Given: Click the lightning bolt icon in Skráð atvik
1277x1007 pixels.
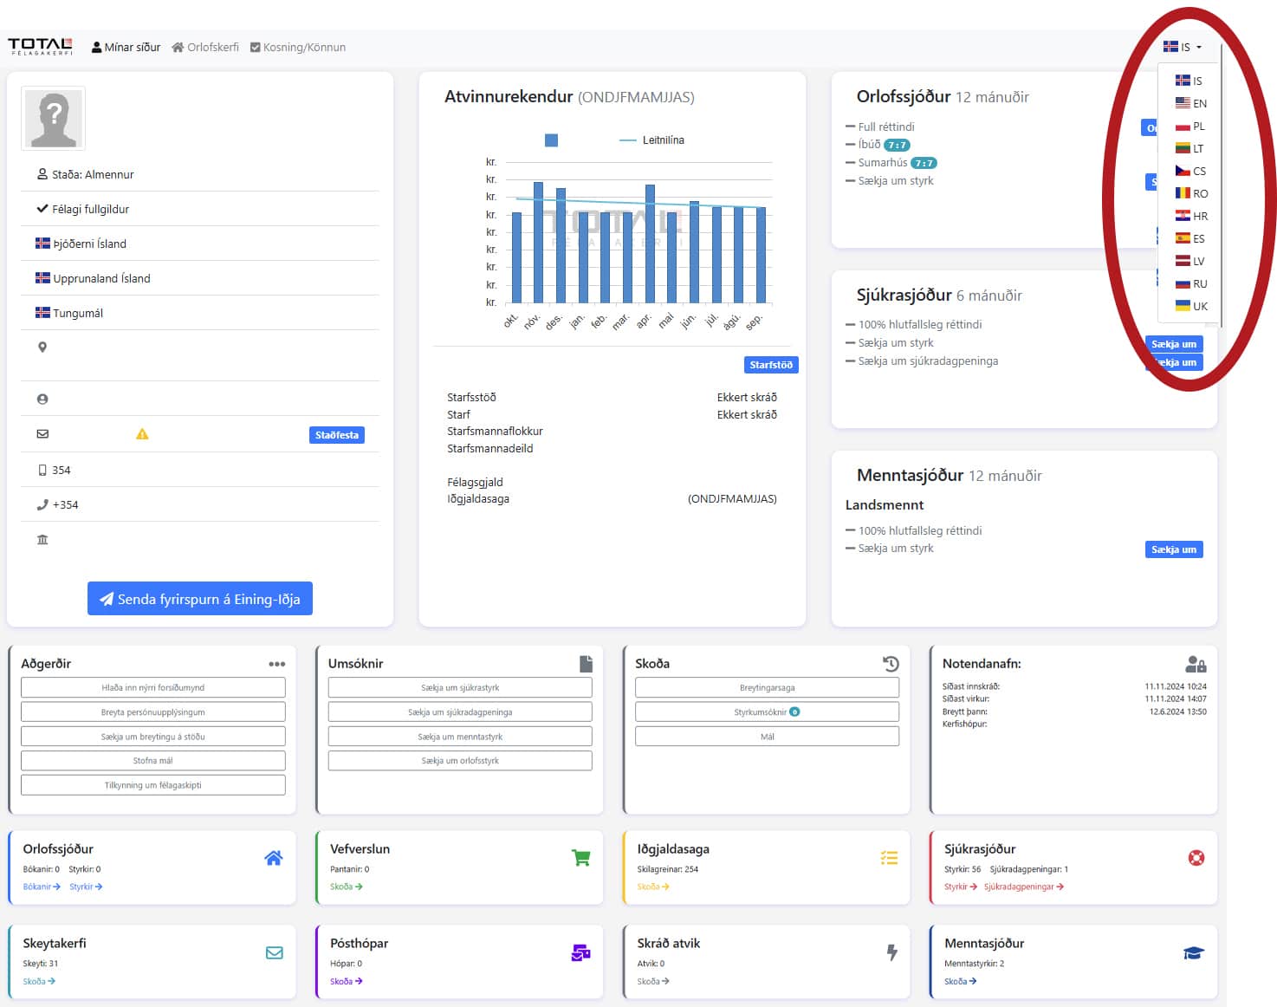Looking at the screenshot, I should click(x=891, y=952).
